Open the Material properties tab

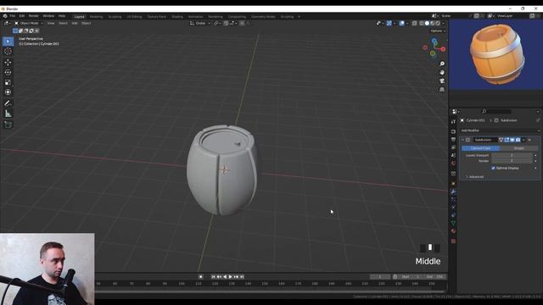click(453, 231)
